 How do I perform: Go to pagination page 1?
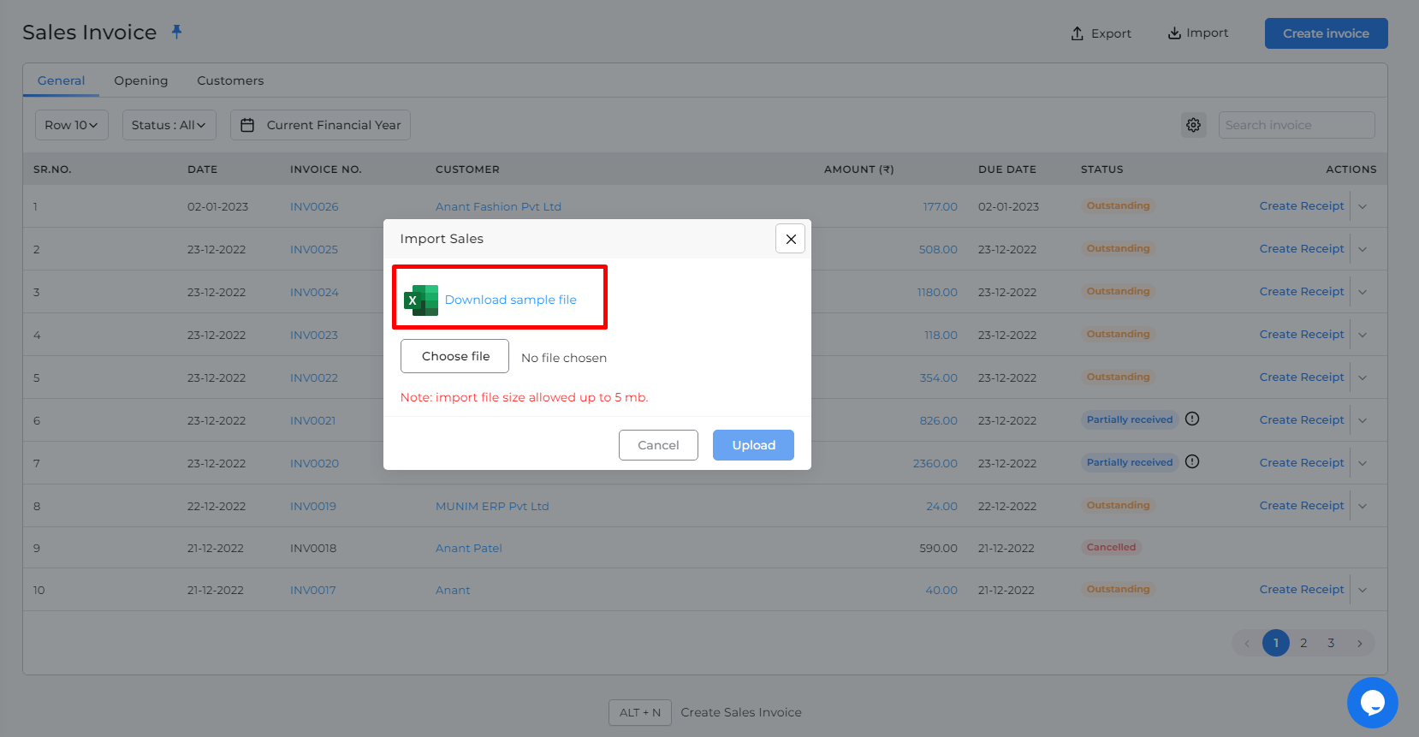(x=1275, y=643)
